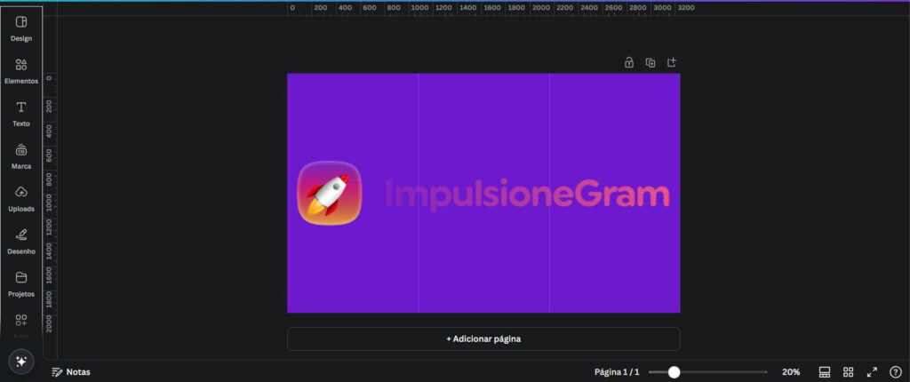Viewport: 910px width, 382px height.
Task: Click the zoom slider handle
Action: click(x=675, y=372)
